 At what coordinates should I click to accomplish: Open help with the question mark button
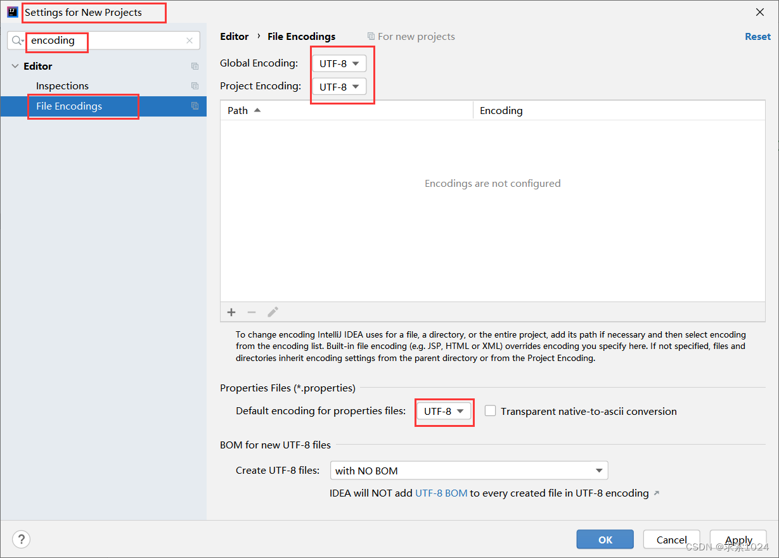[x=22, y=539]
